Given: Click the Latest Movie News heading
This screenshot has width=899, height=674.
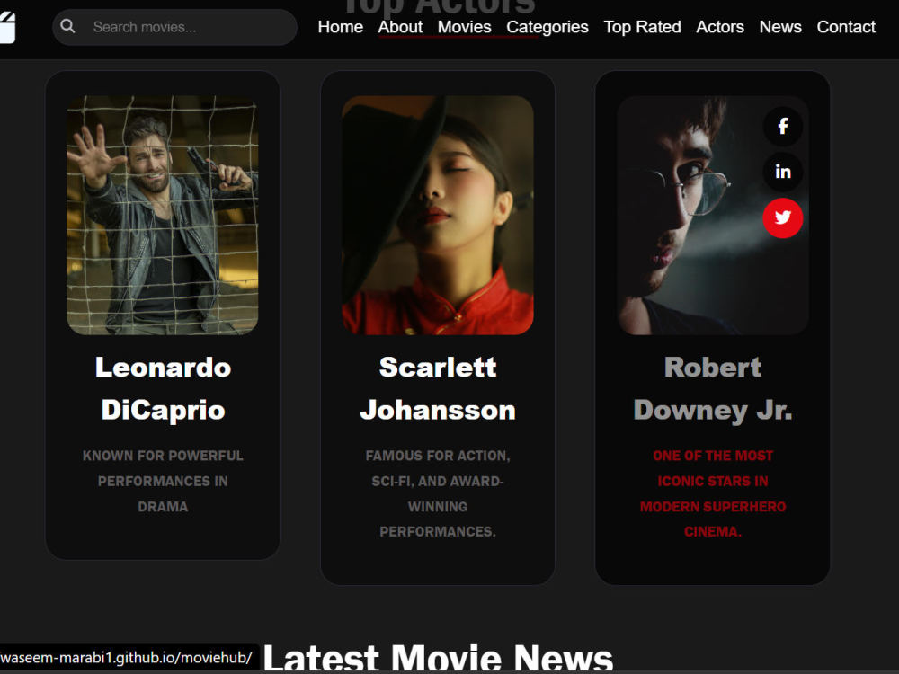Looking at the screenshot, I should pos(438,658).
